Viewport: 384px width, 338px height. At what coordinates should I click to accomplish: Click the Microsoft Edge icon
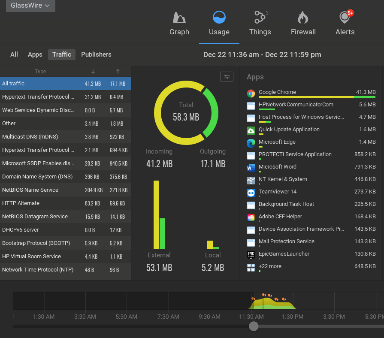click(251, 143)
